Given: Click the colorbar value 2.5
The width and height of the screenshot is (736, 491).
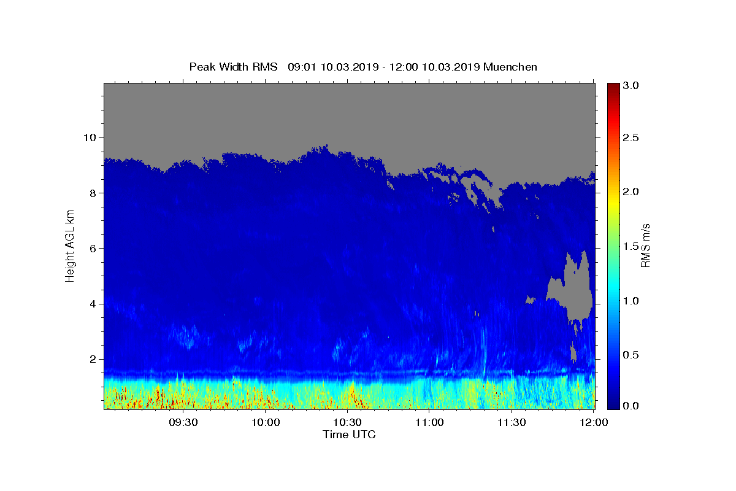Looking at the screenshot, I should pos(631,137).
